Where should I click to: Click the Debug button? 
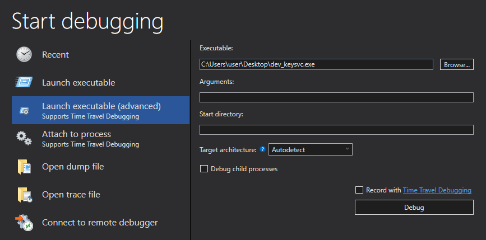coord(414,207)
